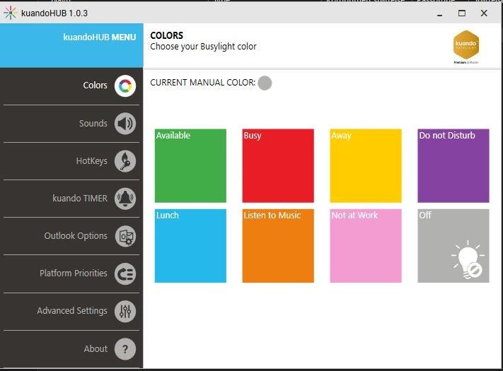Screen dimensions: 503x371
Task: Select the green Available color tile
Action: coord(190,165)
